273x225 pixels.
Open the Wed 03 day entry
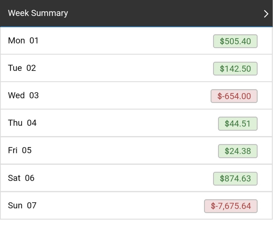23,96
